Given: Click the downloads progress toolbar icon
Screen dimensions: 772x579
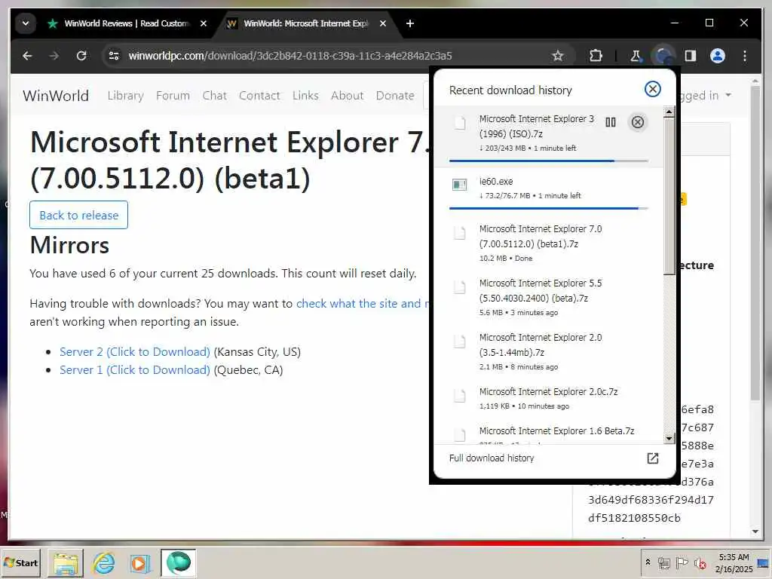Looking at the screenshot, I should tap(663, 56).
